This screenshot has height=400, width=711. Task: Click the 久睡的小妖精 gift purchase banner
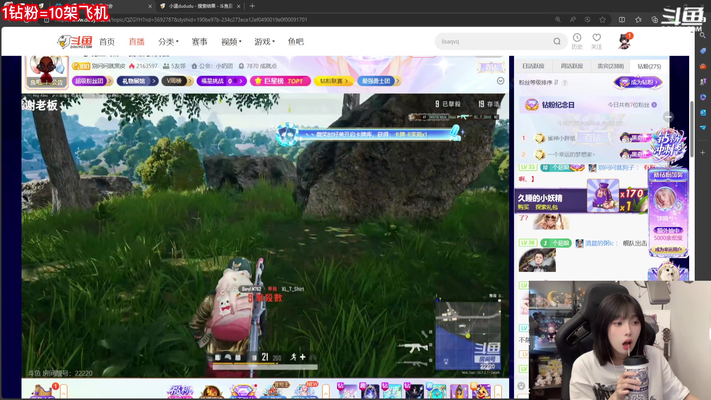coord(581,201)
